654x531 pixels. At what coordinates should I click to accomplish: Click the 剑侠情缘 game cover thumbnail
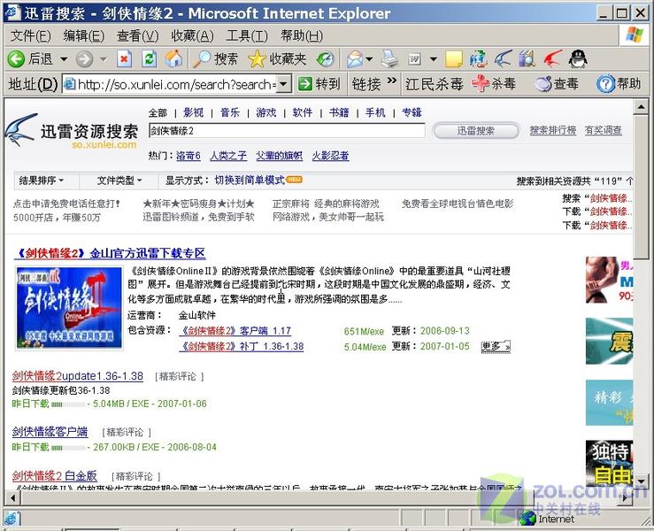[69, 308]
